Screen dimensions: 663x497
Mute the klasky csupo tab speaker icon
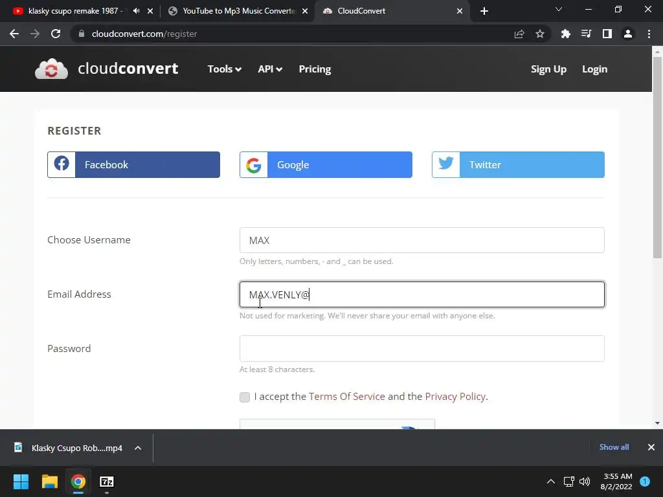click(x=136, y=11)
